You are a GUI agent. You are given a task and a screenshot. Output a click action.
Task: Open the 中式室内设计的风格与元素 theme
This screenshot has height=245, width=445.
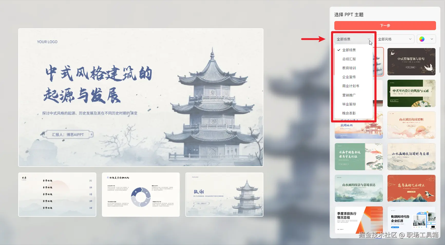point(411,93)
